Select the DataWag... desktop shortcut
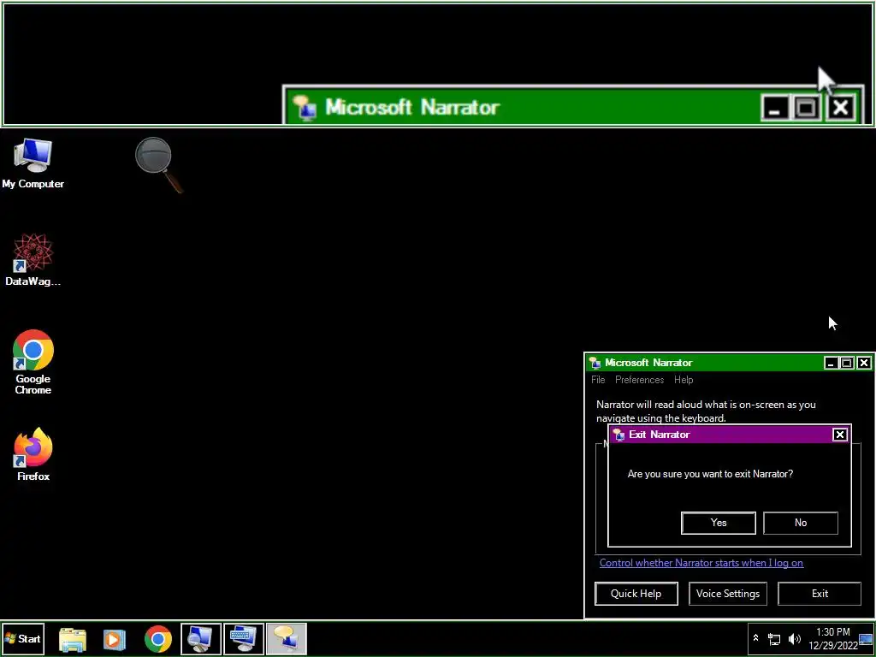 click(33, 260)
